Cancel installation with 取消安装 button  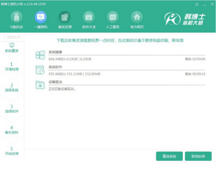pos(199,156)
